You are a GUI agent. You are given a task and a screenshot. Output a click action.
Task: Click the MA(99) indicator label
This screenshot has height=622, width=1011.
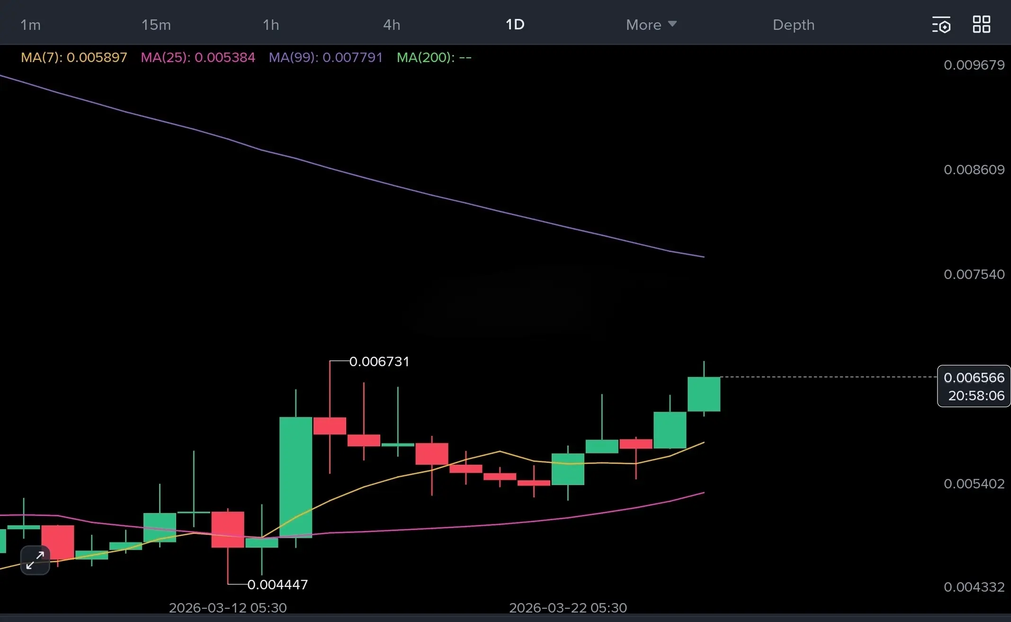pyautogui.click(x=325, y=57)
